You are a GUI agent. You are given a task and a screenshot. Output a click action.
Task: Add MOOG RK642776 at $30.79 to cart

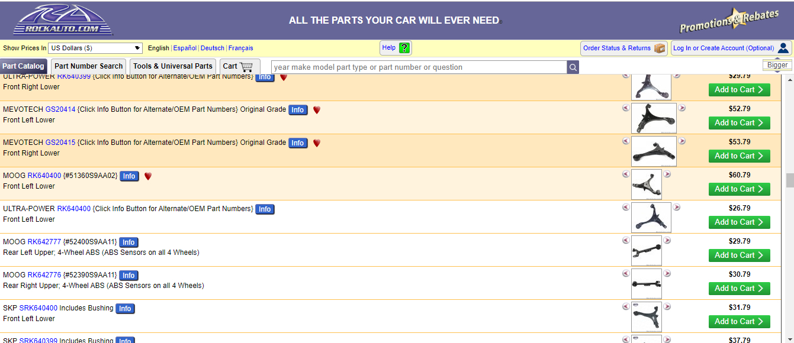pyautogui.click(x=740, y=289)
